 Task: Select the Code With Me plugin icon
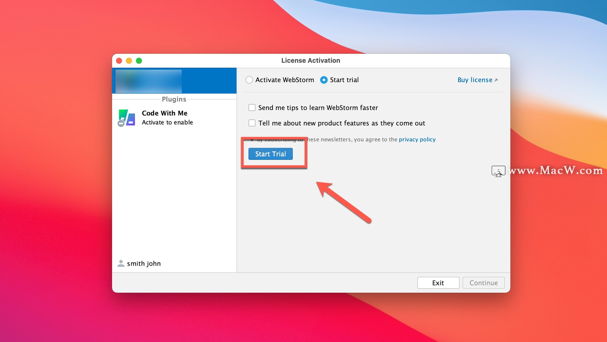coord(126,118)
